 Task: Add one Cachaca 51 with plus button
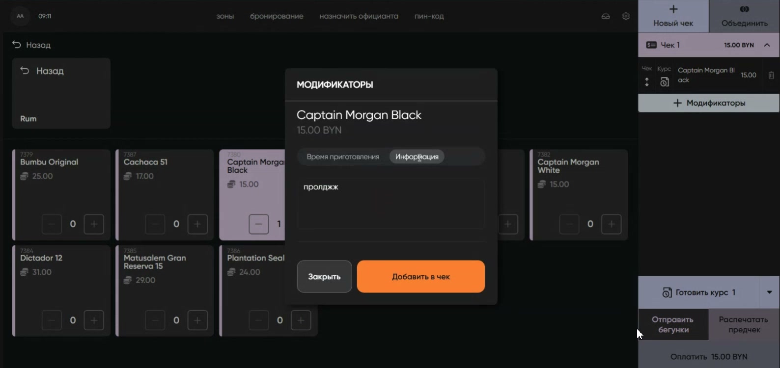coord(197,224)
